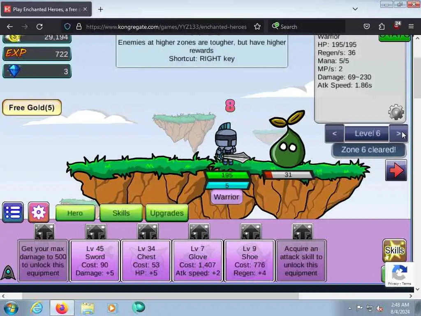
Task: Select the Play Enchanted Heroes browser tab
Action: 46,9
